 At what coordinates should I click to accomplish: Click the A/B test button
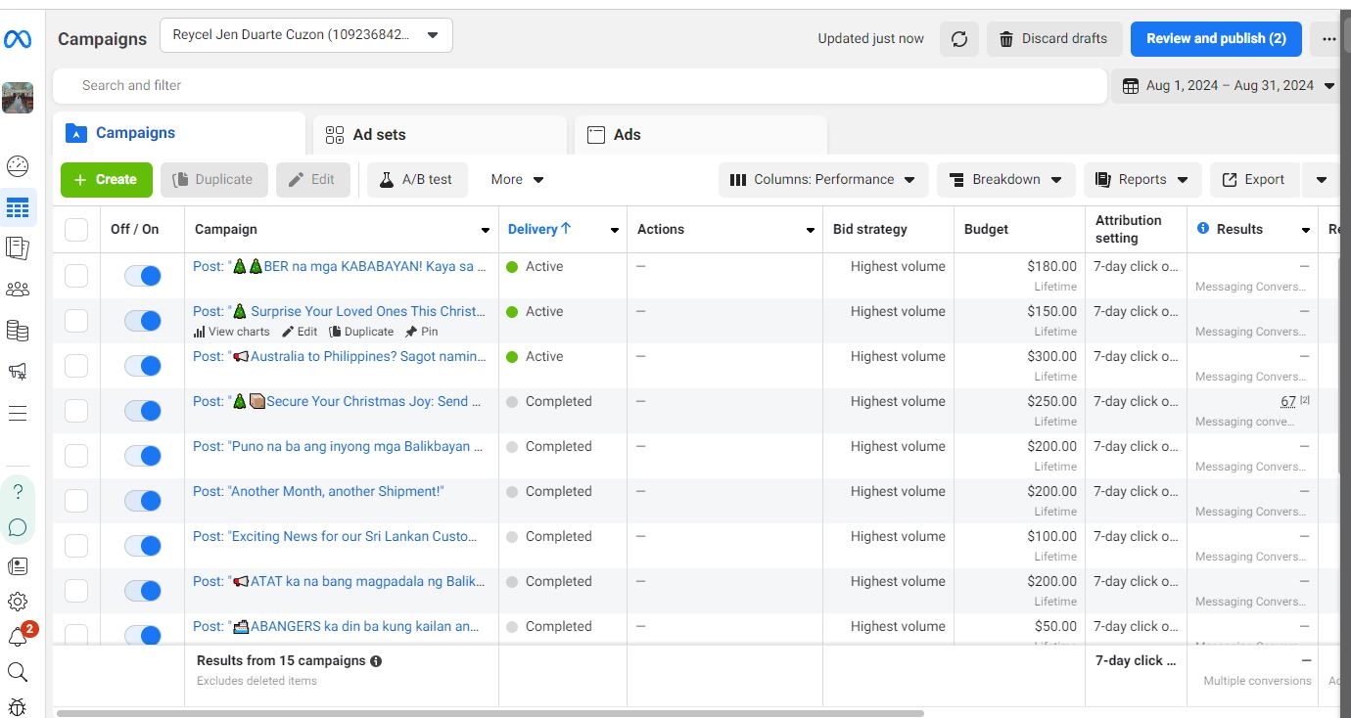[417, 180]
